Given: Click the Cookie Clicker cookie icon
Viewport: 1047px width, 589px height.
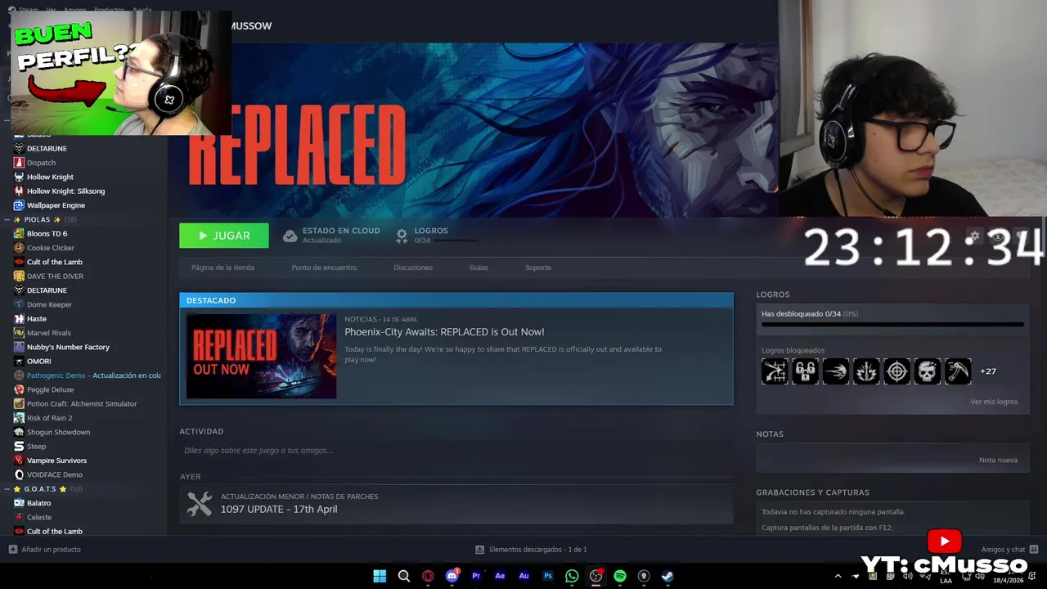Looking at the screenshot, I should point(19,248).
